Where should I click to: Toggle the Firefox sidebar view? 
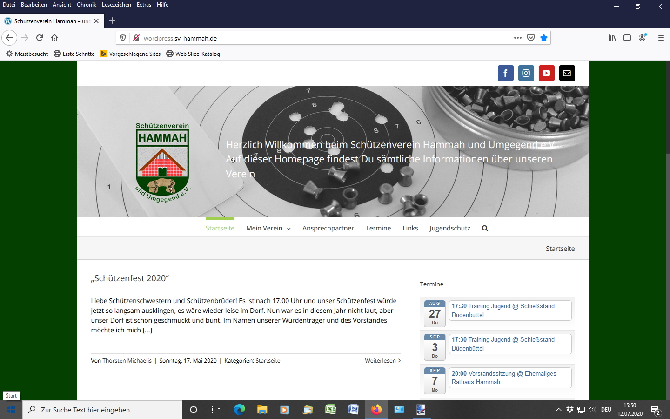(x=627, y=38)
